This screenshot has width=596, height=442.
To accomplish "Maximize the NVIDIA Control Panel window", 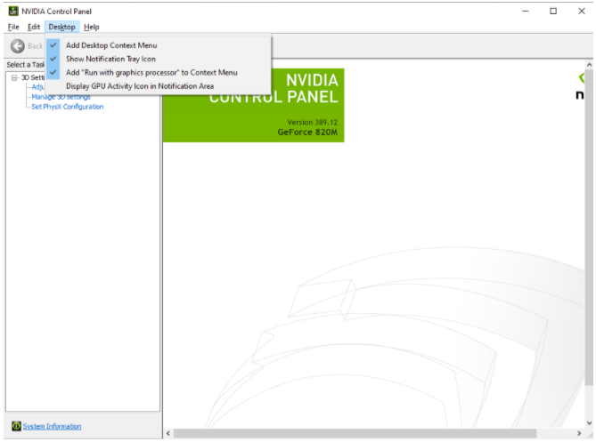I will [553, 11].
